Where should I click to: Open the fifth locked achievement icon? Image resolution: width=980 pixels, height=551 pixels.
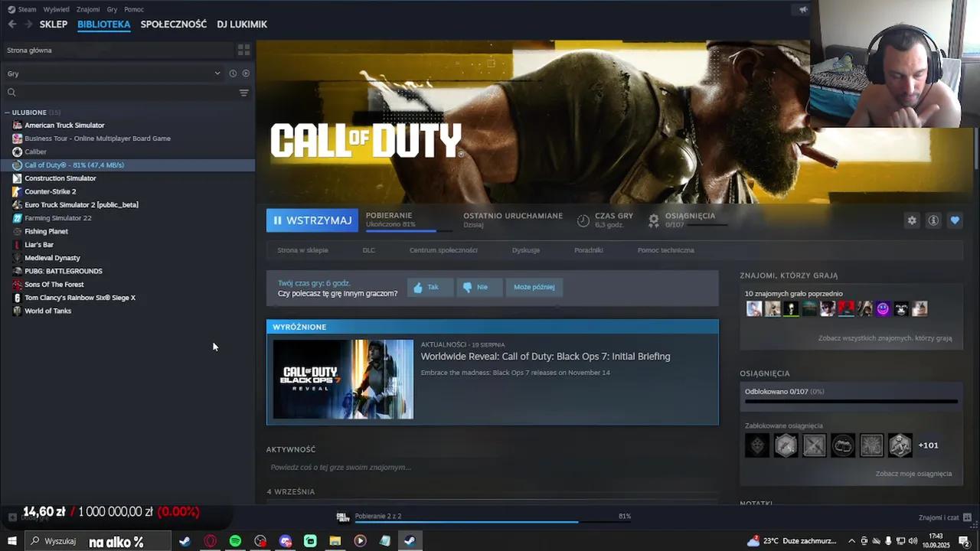pyautogui.click(x=871, y=445)
